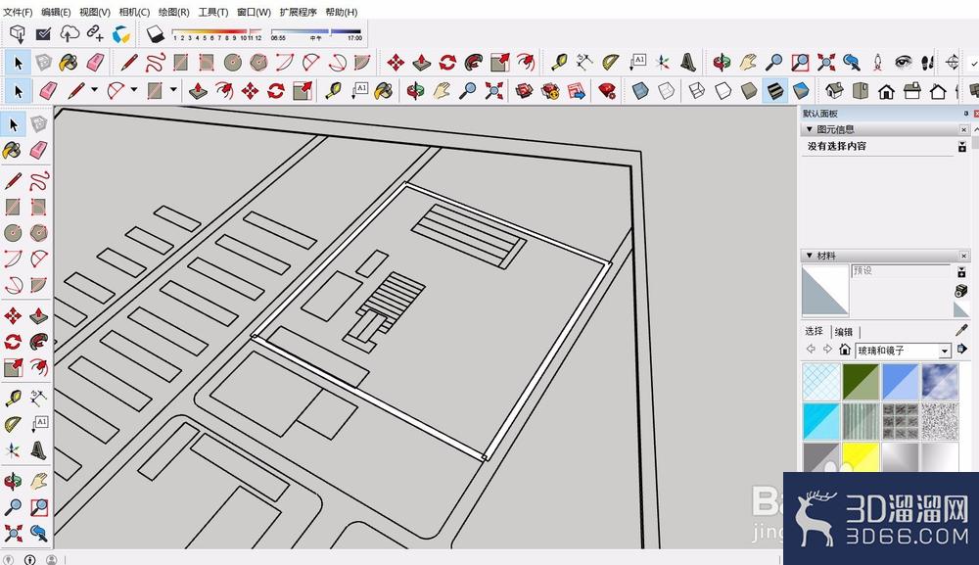Select the Freehand tool in left palette
979x565 pixels.
tap(39, 181)
